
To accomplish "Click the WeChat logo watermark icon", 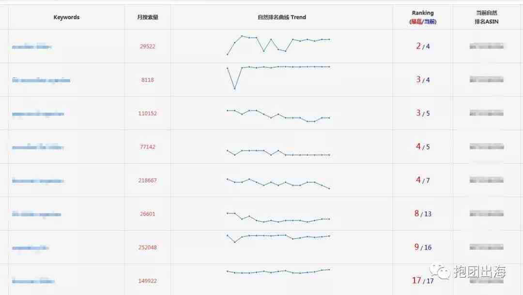I will pyautogui.click(x=441, y=271).
